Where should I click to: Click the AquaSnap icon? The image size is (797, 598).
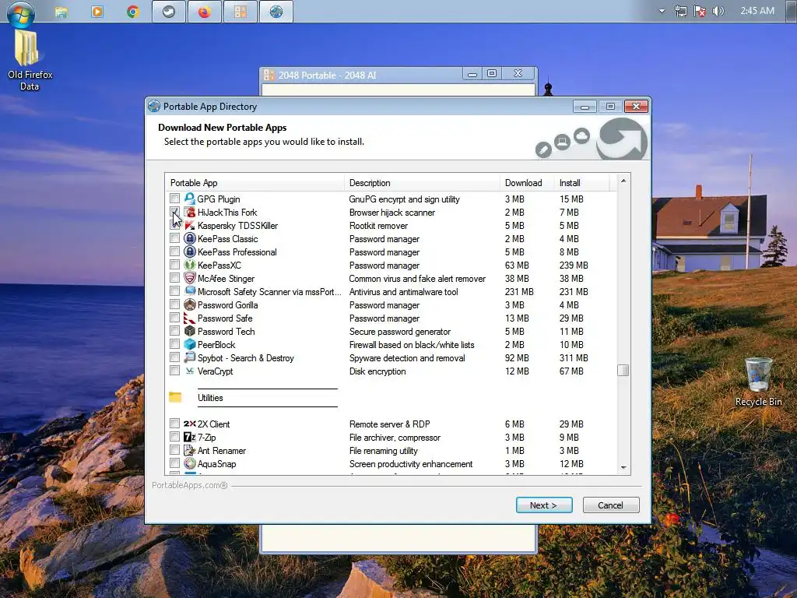click(x=190, y=463)
